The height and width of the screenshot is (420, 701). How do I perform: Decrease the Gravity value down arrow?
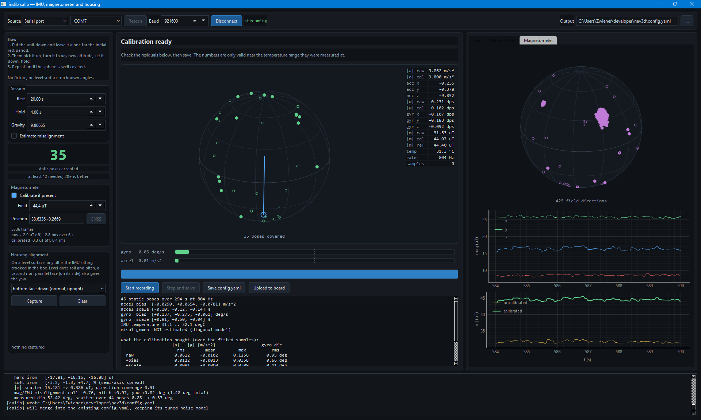pyautogui.click(x=100, y=125)
